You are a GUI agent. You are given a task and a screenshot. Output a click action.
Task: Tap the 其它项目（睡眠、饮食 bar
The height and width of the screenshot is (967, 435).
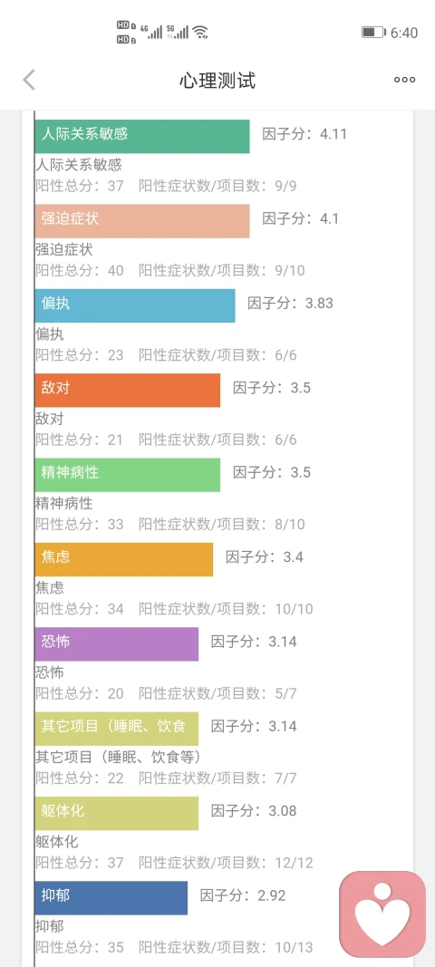tap(117, 729)
